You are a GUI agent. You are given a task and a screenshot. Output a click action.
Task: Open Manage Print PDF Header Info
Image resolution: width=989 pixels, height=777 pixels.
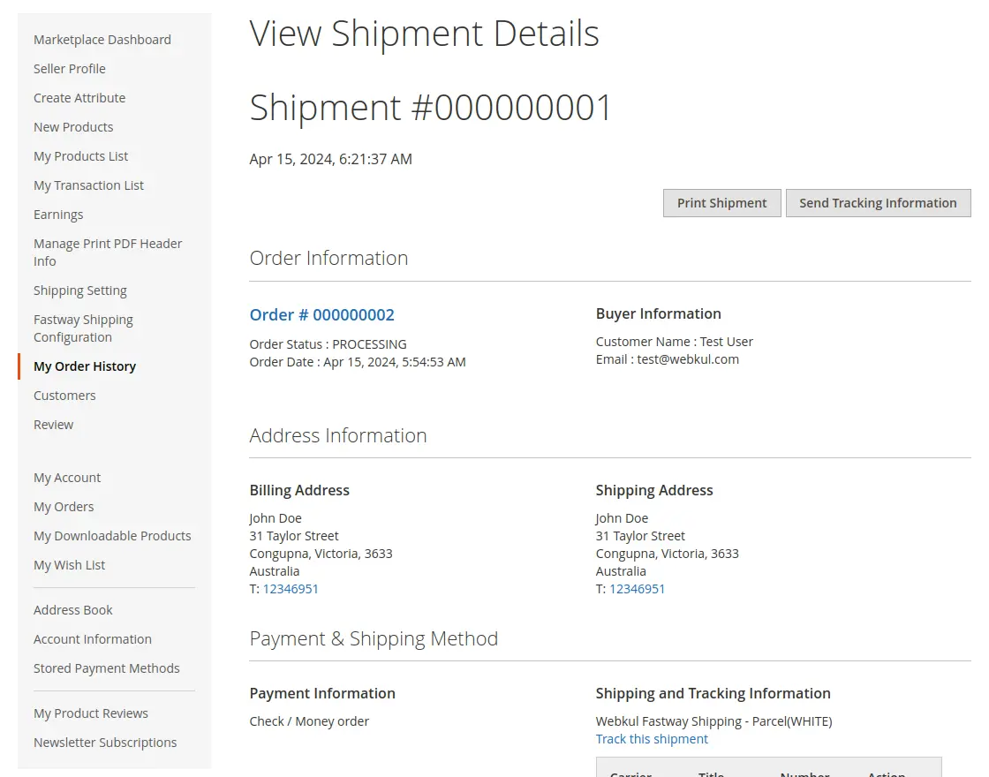click(108, 252)
